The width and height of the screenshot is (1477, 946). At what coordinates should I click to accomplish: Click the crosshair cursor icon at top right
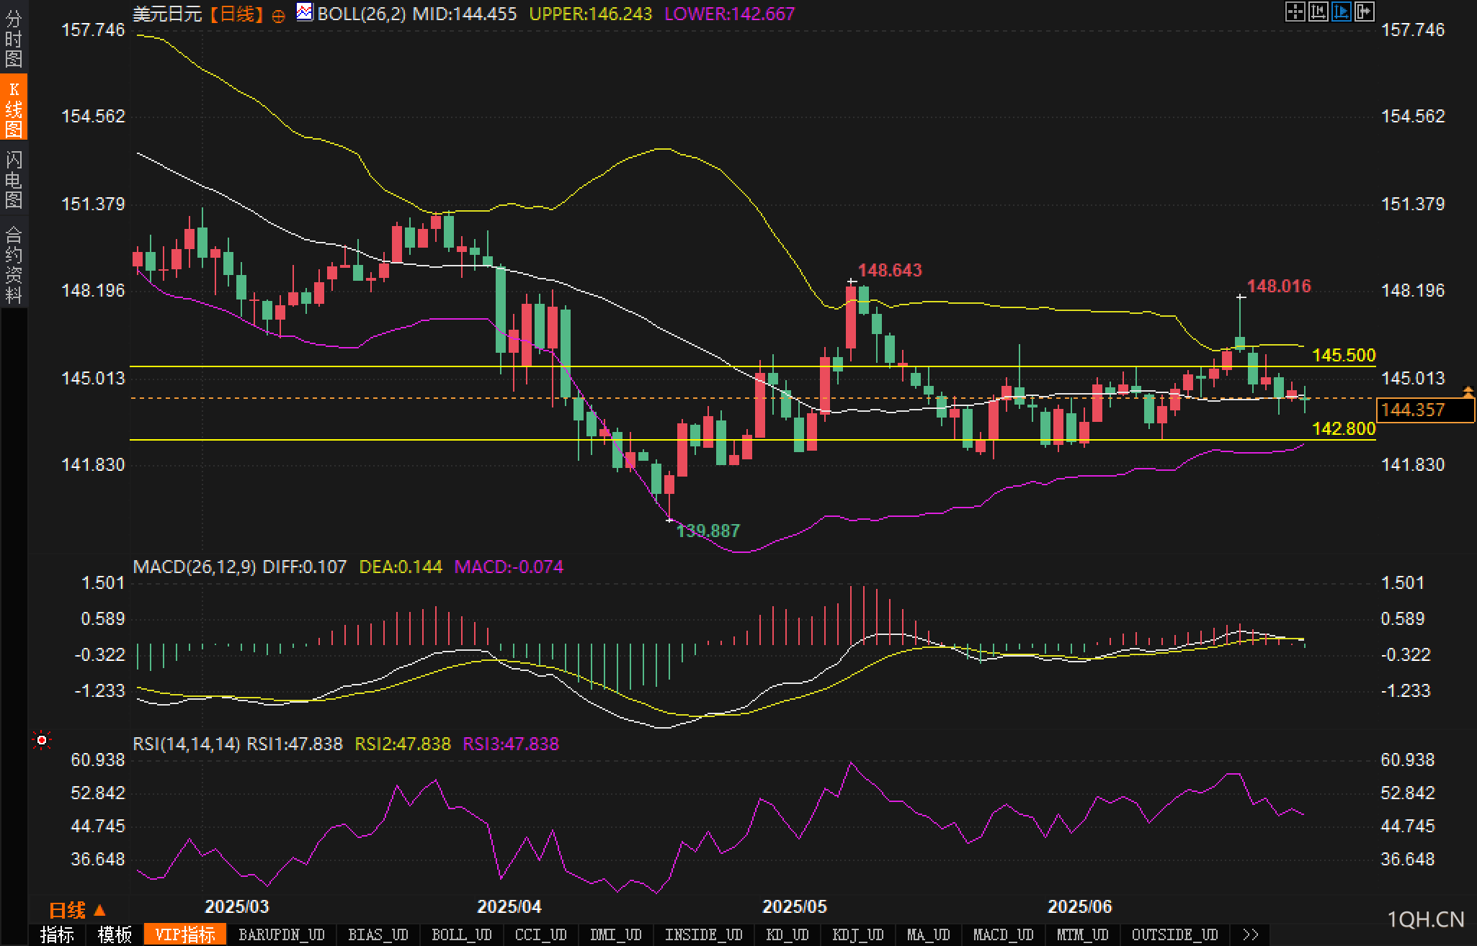(x=1295, y=12)
